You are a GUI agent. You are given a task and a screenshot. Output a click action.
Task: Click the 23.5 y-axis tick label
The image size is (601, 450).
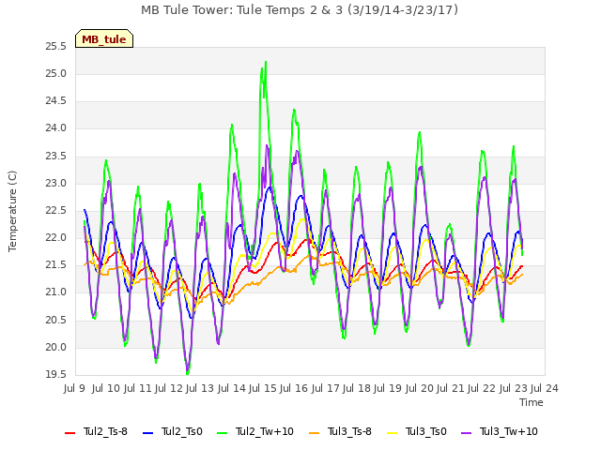(56, 157)
